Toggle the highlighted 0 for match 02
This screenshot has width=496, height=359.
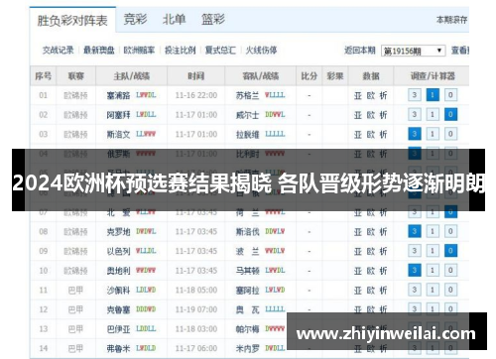click(x=450, y=115)
